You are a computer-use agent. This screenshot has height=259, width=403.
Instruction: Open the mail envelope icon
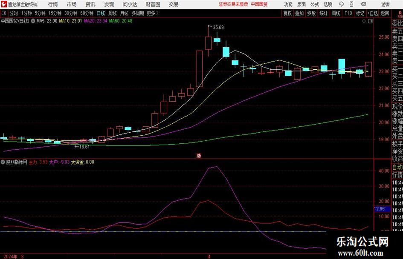[363, 4]
